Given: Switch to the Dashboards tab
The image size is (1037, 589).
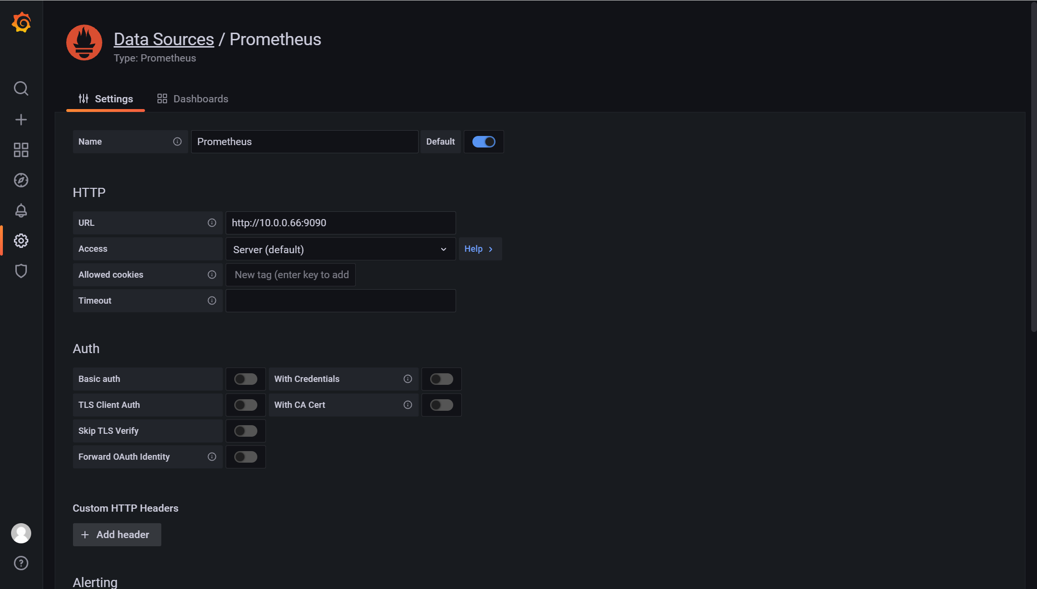Looking at the screenshot, I should pyautogui.click(x=193, y=99).
